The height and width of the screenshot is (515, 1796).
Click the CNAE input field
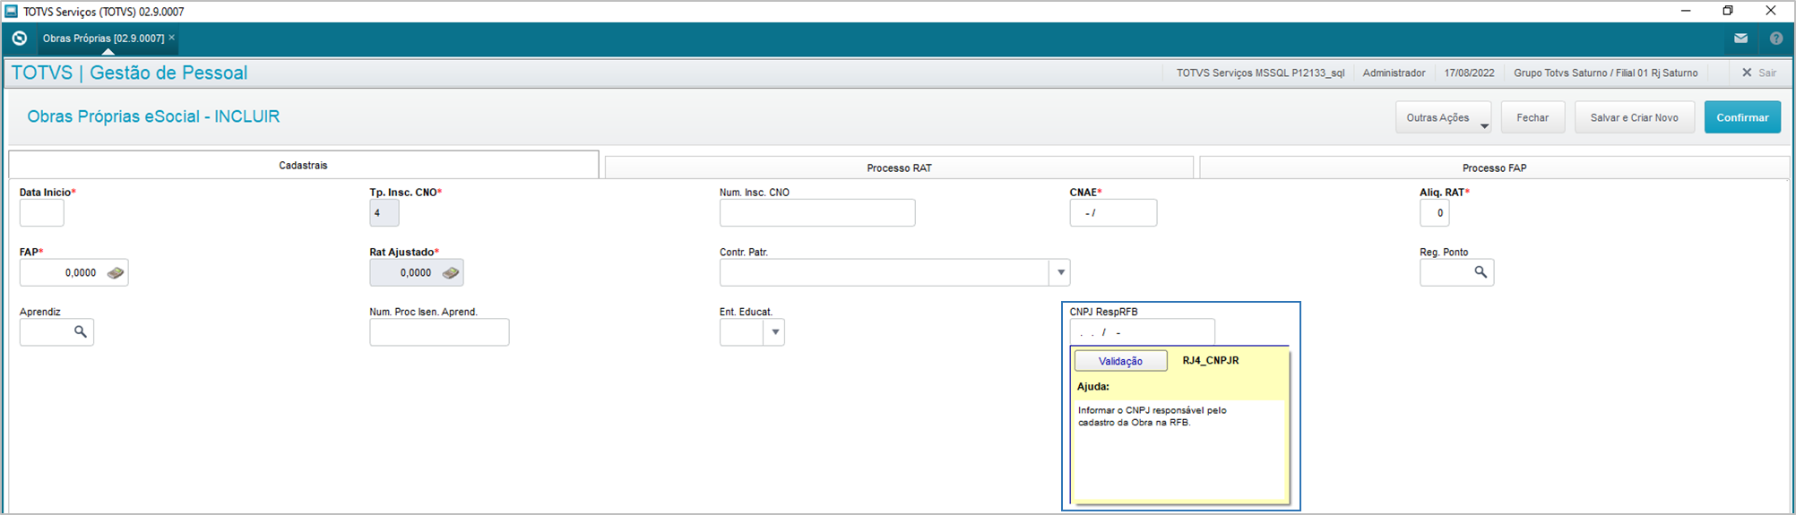tap(1113, 213)
